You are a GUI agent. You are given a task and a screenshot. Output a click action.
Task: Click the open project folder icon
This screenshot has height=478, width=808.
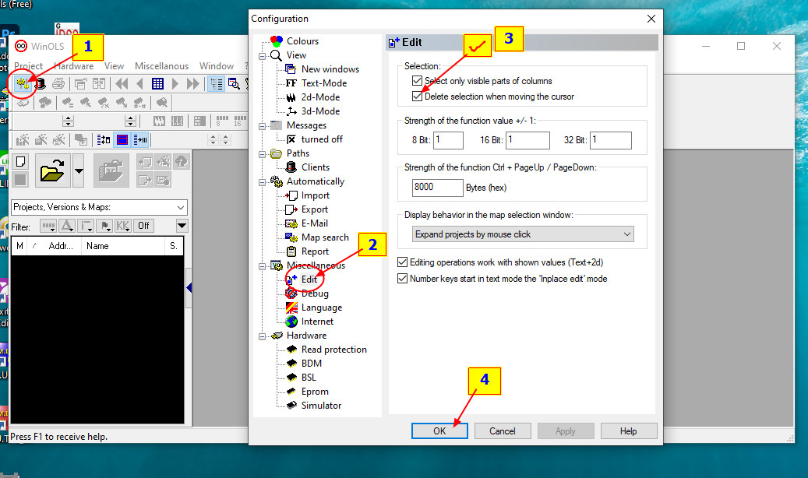[53, 170]
